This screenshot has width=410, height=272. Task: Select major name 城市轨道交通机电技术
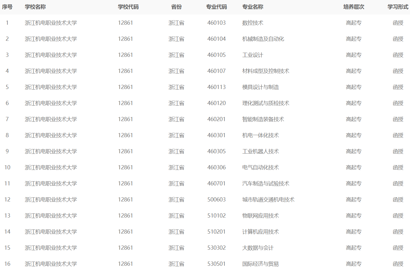pos(268,200)
